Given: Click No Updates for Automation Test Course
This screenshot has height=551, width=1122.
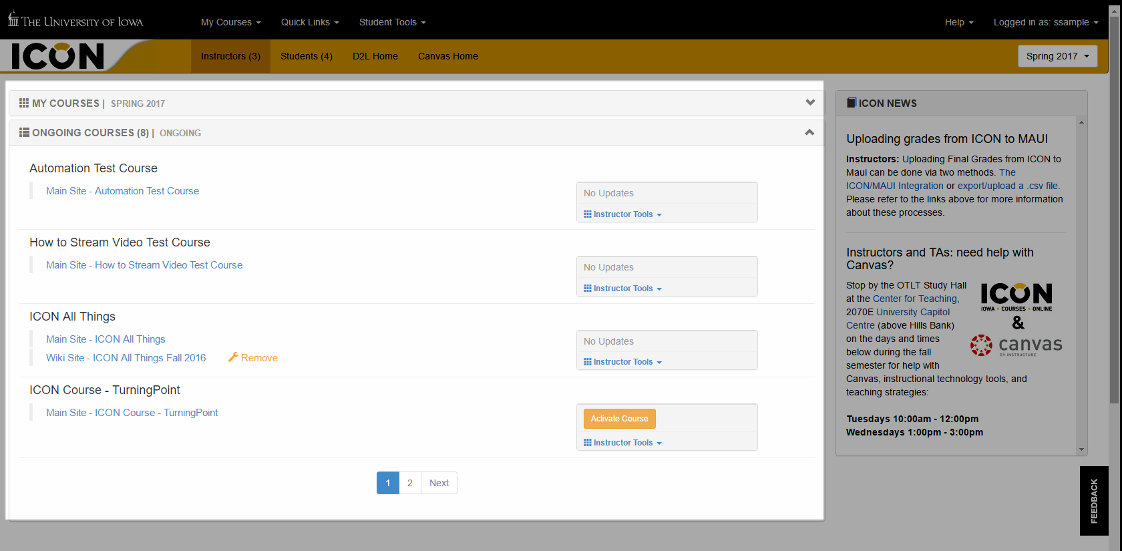Looking at the screenshot, I should pyautogui.click(x=608, y=193).
